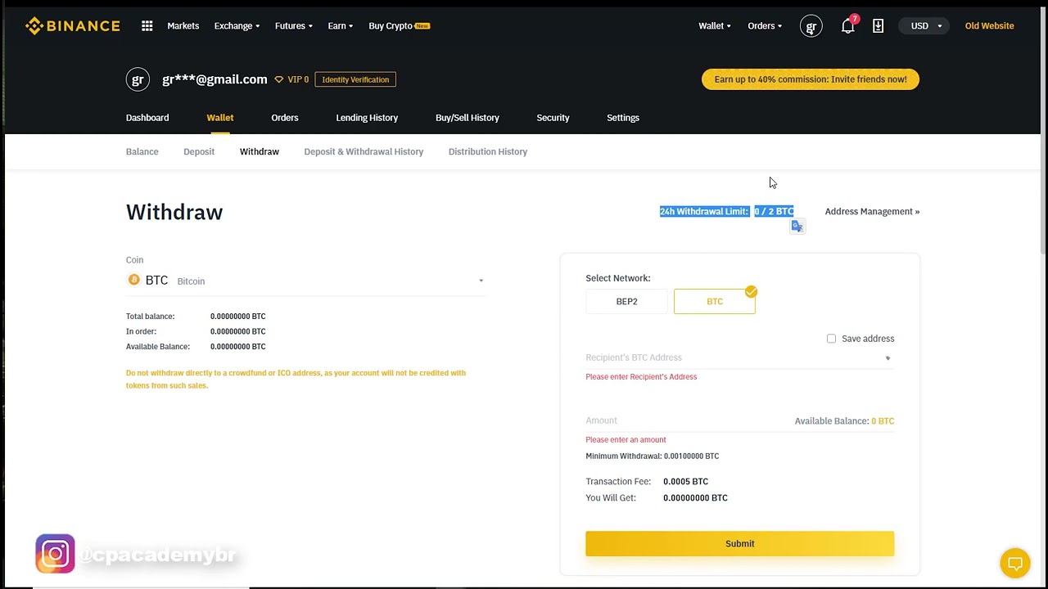
Task: Click the 24h Withdrawal Limit text
Action: (x=727, y=211)
